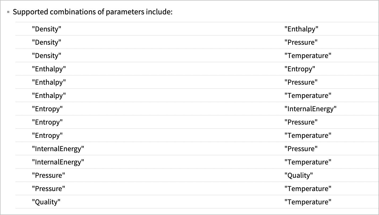Click "Pressure" in the row paired with "Temperature"
379x215 pixels.
tap(48, 189)
